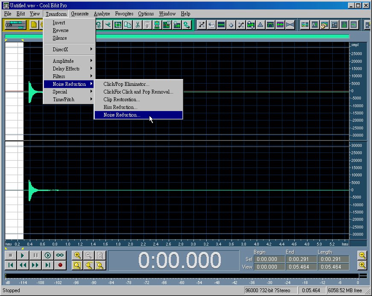Click the green display range bar above the waveform

[x=177, y=36]
